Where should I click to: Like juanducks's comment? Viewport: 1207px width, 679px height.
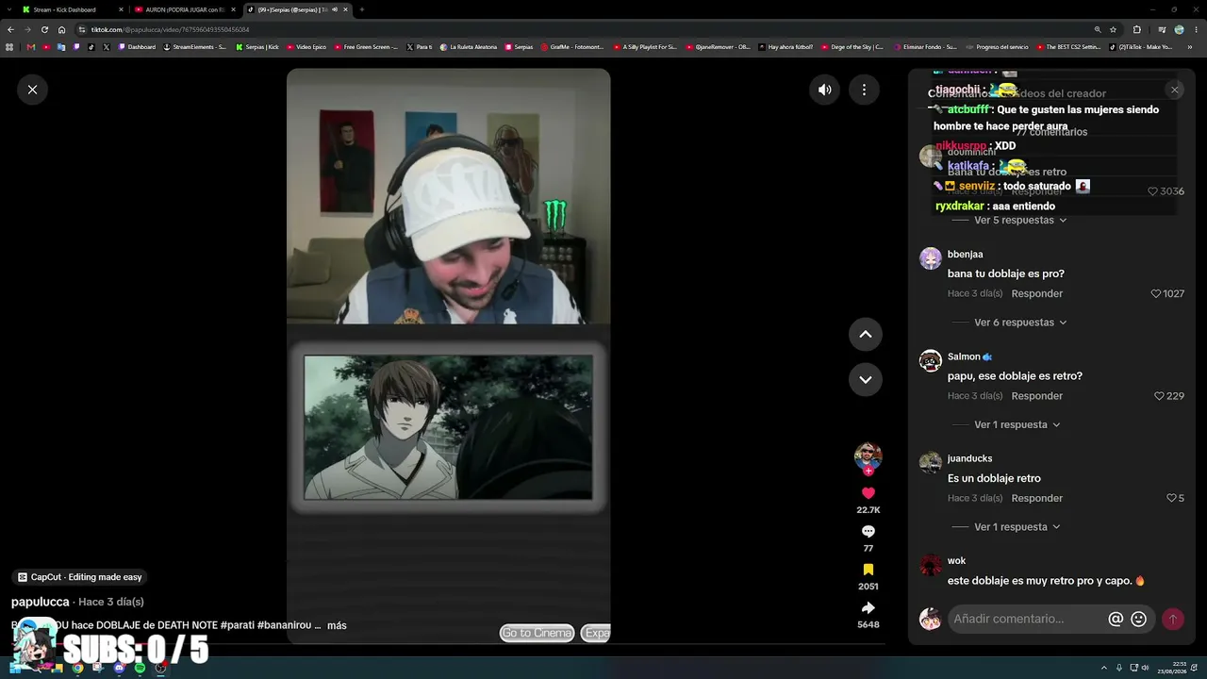click(1171, 498)
